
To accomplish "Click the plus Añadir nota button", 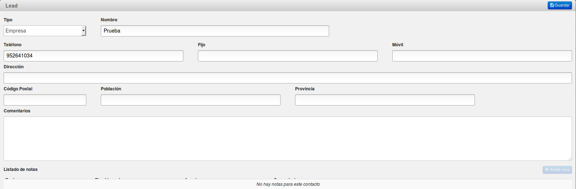I will click(x=557, y=169).
